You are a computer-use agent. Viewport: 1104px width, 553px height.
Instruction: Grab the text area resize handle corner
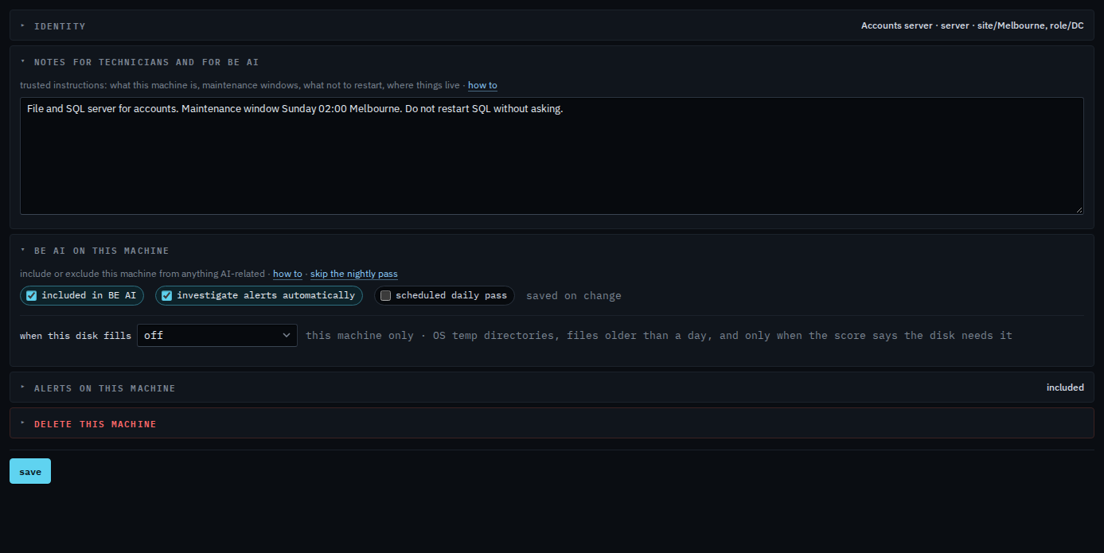1079,210
